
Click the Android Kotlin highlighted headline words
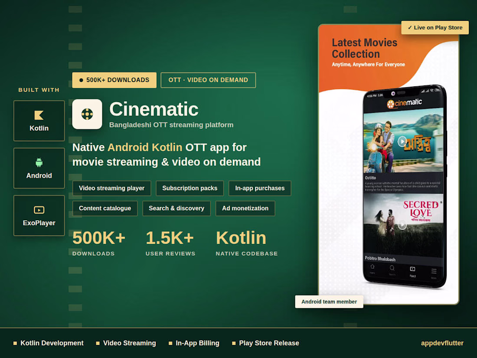(145, 148)
